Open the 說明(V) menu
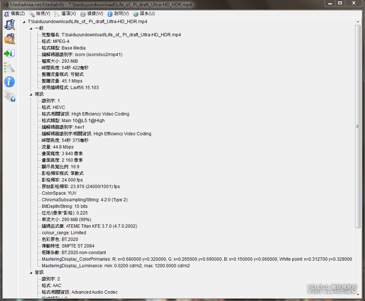Image resolution: width=365 pixels, height=301 pixels. pyautogui.click(x=118, y=14)
